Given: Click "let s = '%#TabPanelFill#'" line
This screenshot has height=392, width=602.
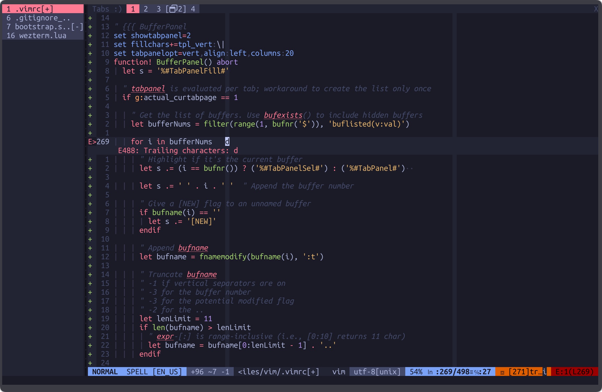Looking at the screenshot, I should 176,71.
